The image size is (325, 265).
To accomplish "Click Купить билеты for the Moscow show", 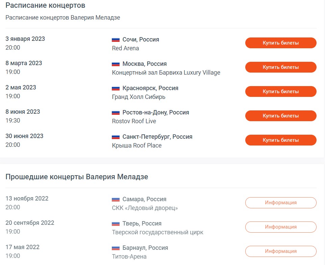I will (280, 67).
